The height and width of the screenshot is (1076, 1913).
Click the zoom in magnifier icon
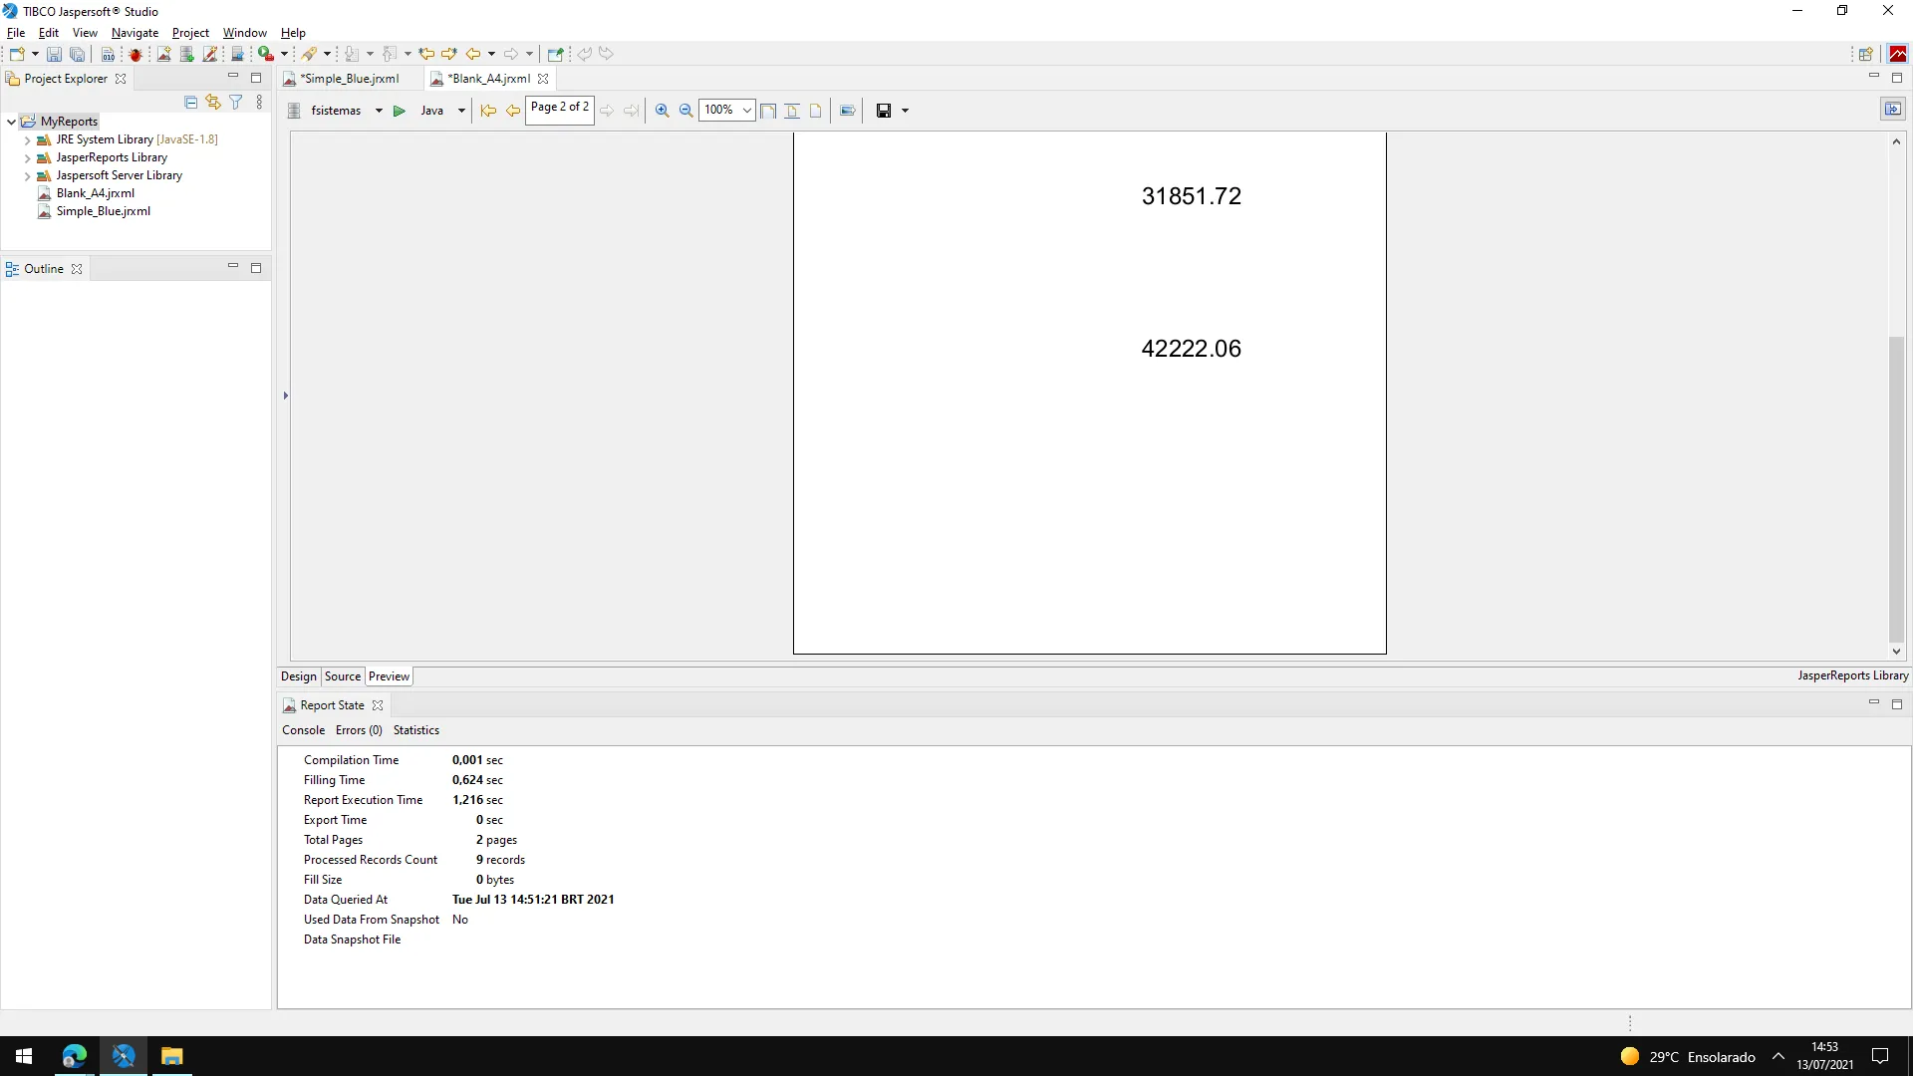tap(662, 111)
